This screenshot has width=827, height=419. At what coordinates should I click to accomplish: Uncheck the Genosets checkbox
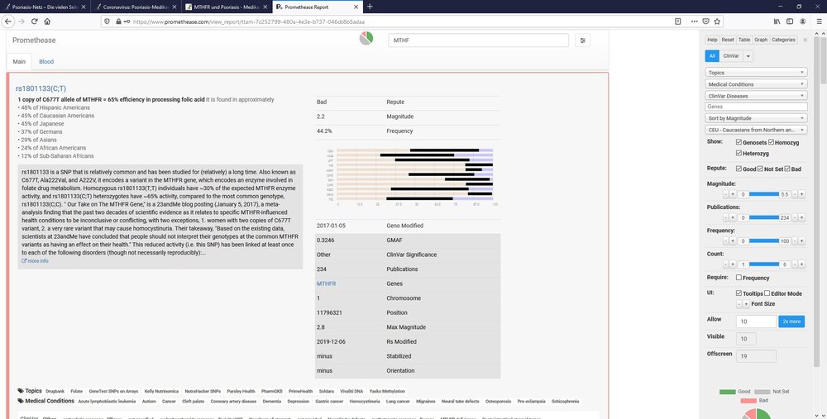pyautogui.click(x=739, y=142)
